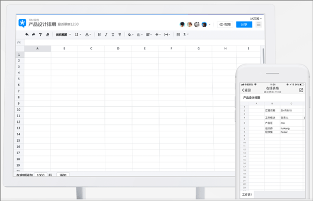
Task: Tap the phone column B header
Action: point(272,104)
